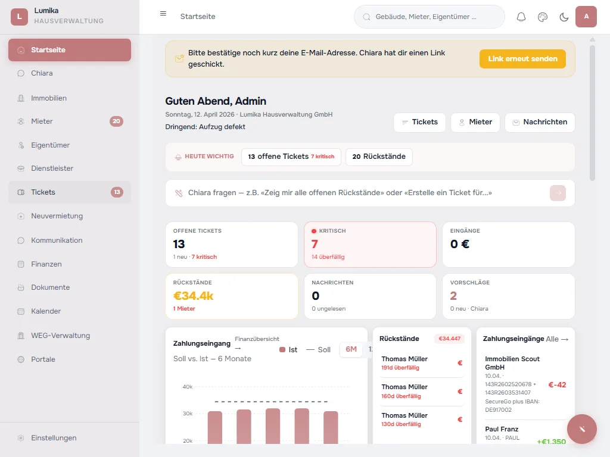The width and height of the screenshot is (610, 457).
Task: Open Tickets from the sidebar
Action: pyautogui.click(x=42, y=192)
